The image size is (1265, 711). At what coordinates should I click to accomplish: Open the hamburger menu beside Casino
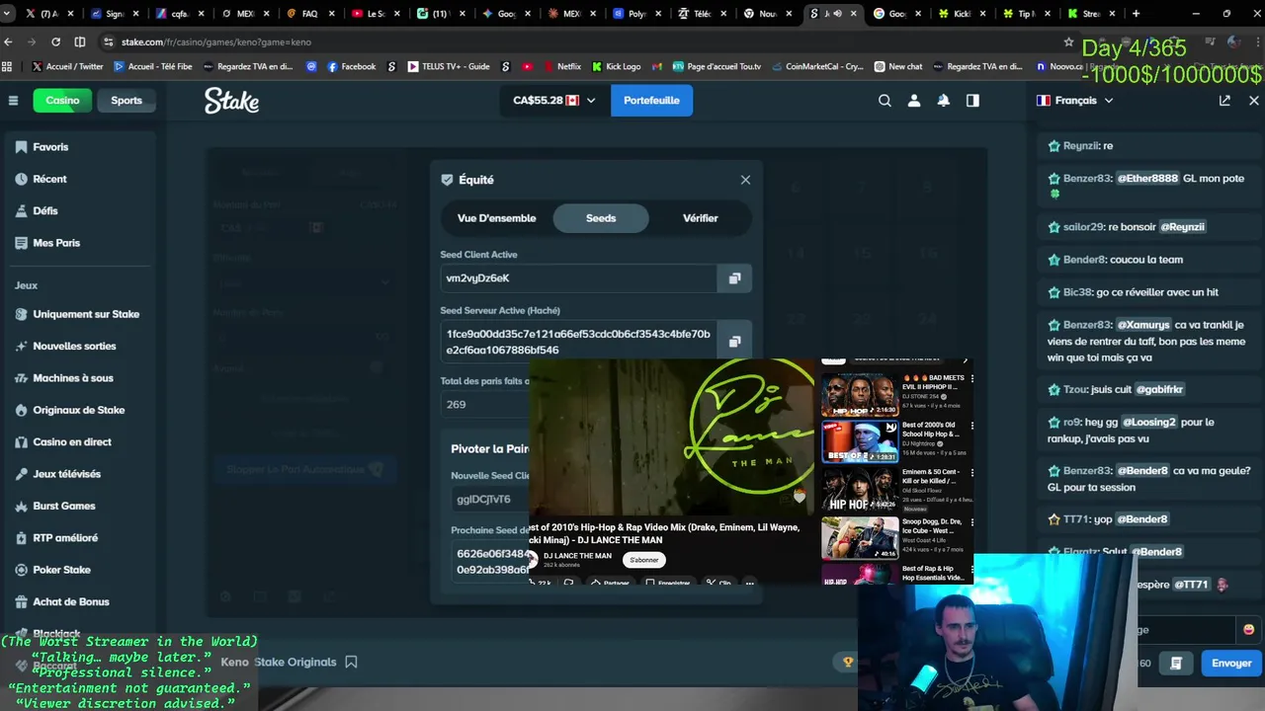point(13,100)
